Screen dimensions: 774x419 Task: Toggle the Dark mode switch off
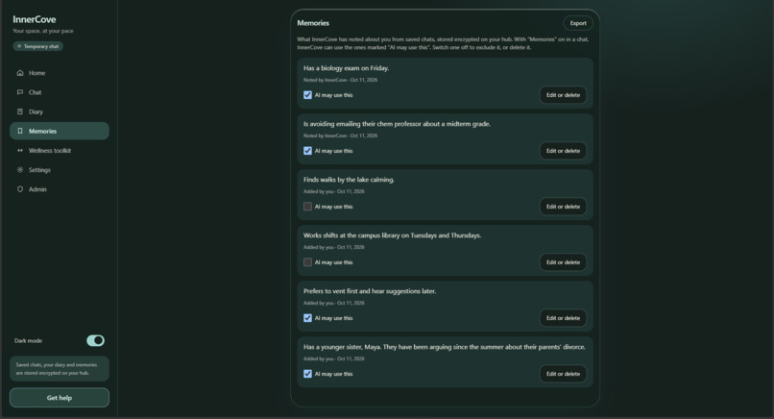click(95, 340)
